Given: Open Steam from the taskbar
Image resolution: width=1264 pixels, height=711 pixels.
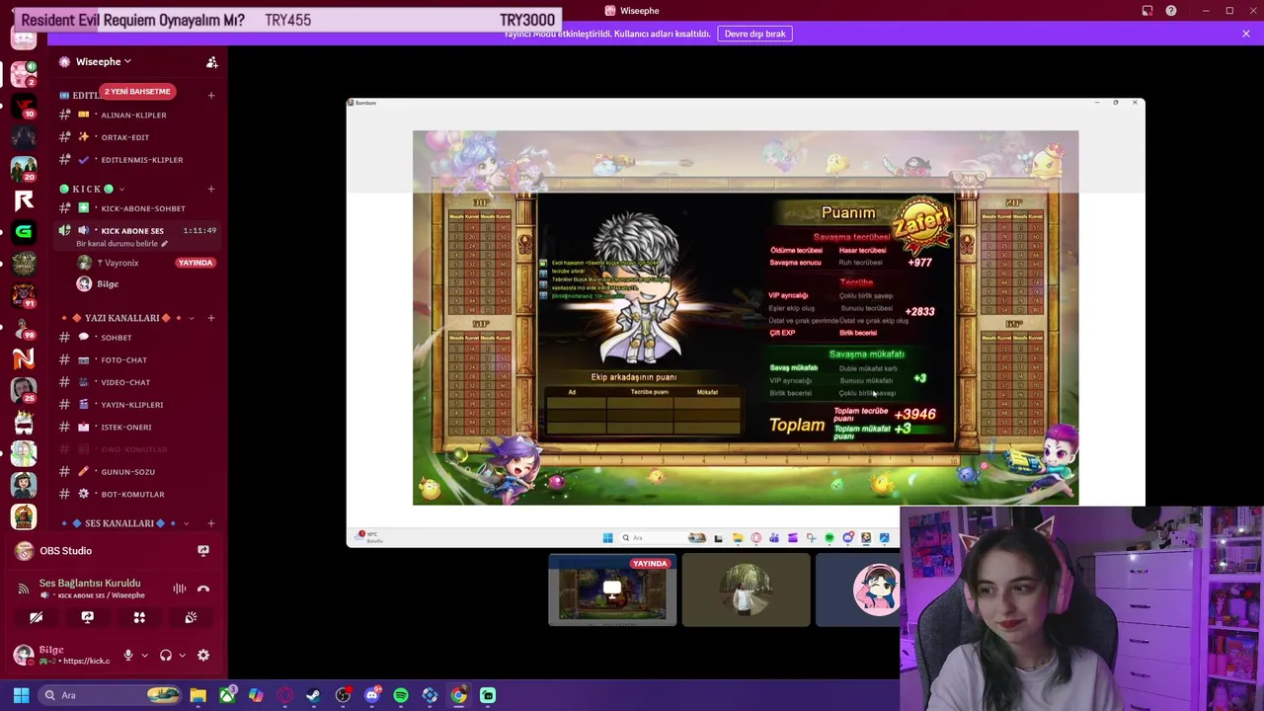Looking at the screenshot, I should [x=314, y=695].
